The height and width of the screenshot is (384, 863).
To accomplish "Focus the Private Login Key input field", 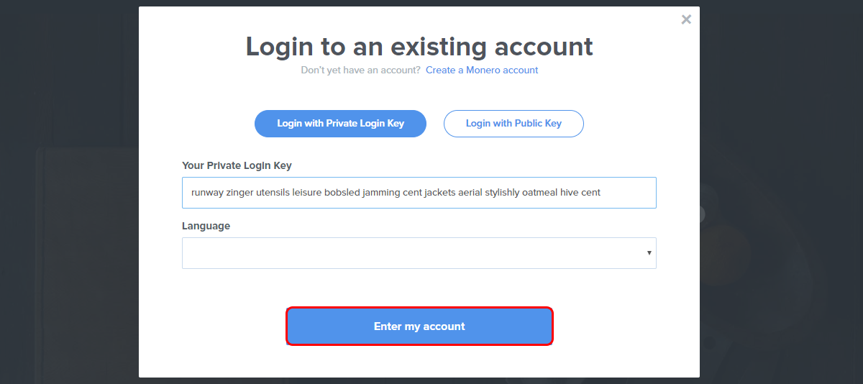I will [x=419, y=193].
